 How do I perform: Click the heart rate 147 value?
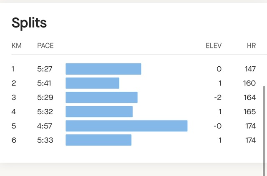point(249,69)
